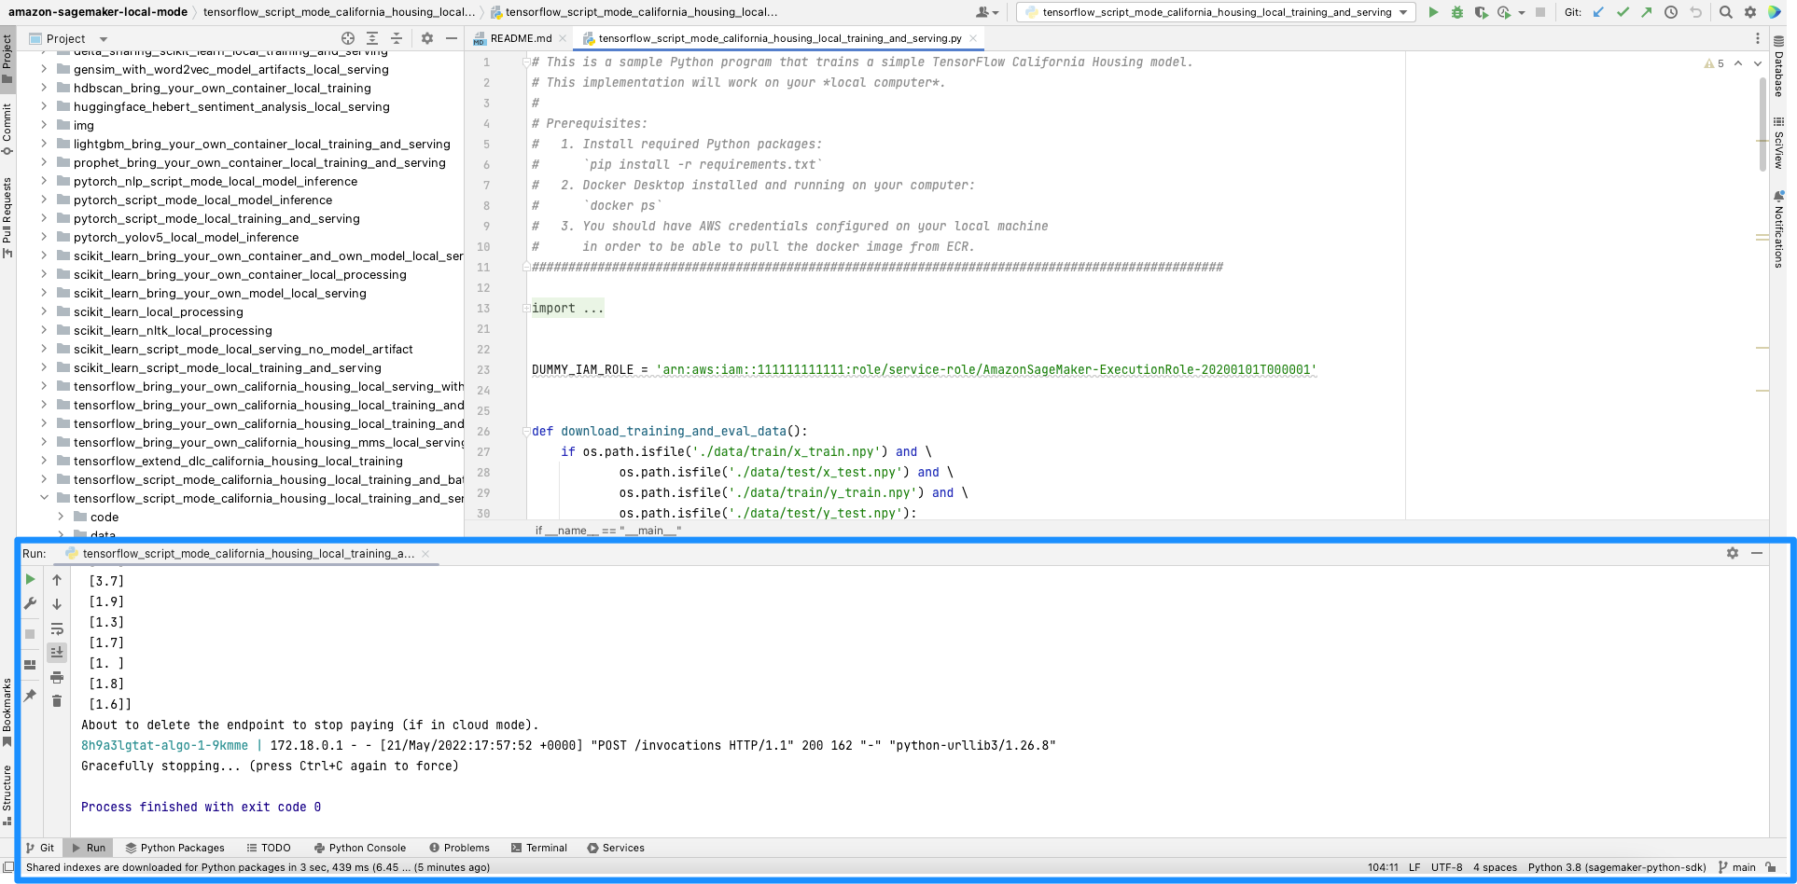Open the TODO tool window

click(269, 848)
